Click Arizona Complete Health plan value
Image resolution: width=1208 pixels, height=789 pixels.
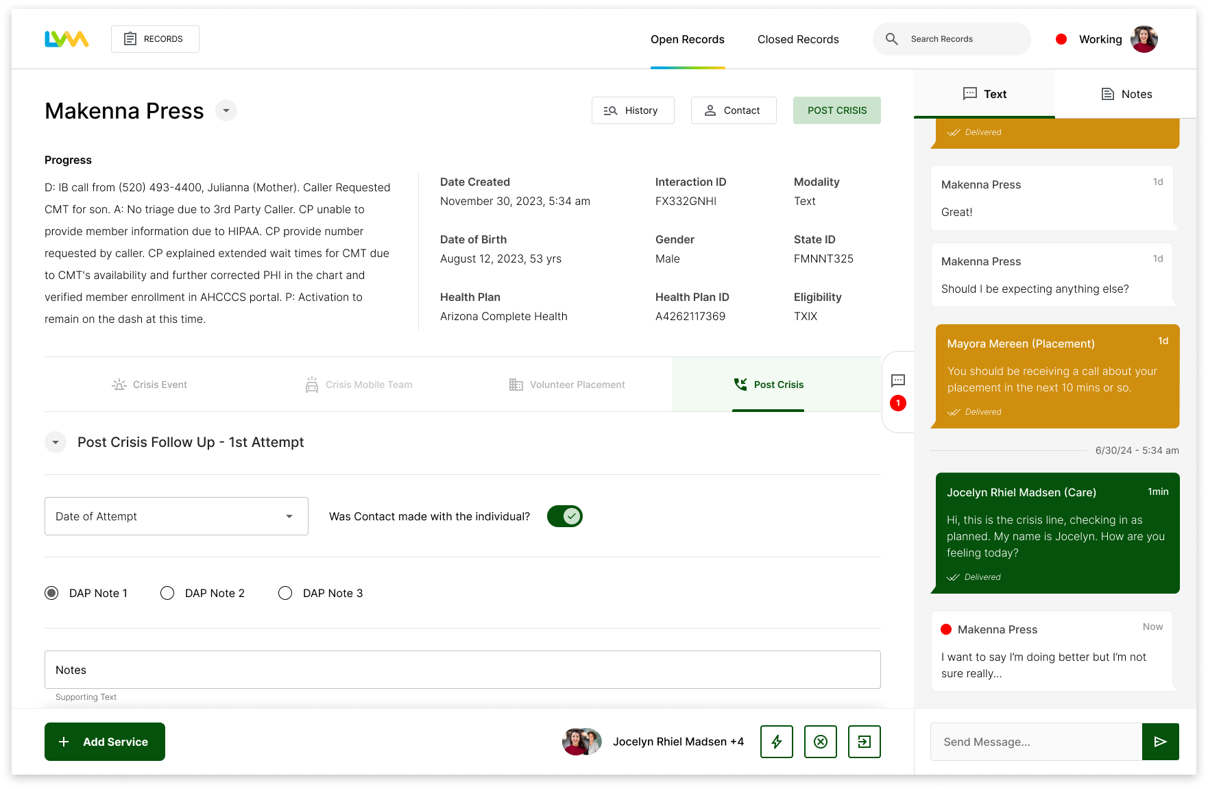pyautogui.click(x=504, y=316)
